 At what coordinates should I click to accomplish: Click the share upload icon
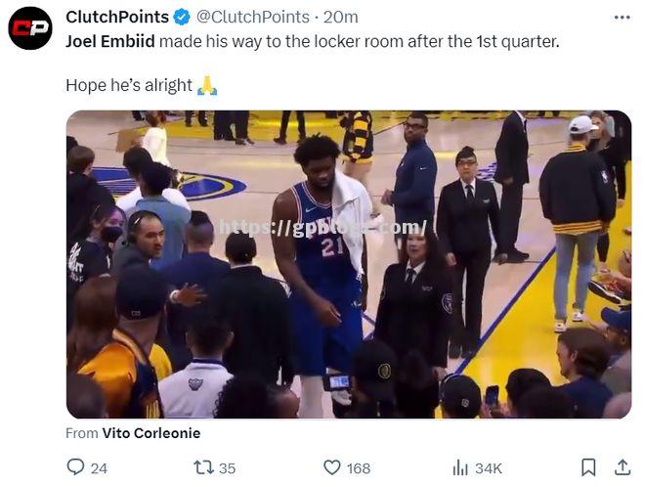click(x=623, y=467)
